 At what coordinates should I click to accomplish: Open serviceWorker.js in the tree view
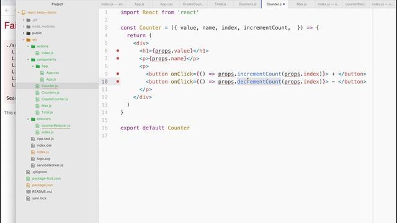[x=50, y=165]
